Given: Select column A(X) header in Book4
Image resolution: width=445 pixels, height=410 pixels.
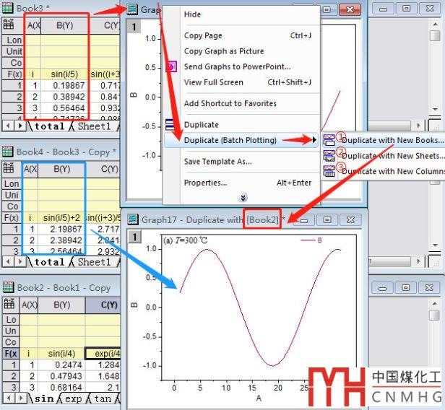Looking at the screenshot, I should point(30,169).
